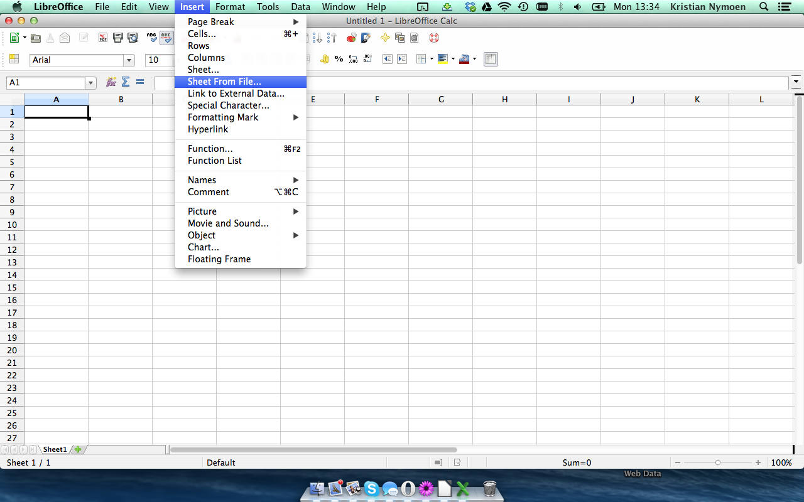Click the Background Color swatch icon
This screenshot has width=804, height=502.
click(x=443, y=60)
